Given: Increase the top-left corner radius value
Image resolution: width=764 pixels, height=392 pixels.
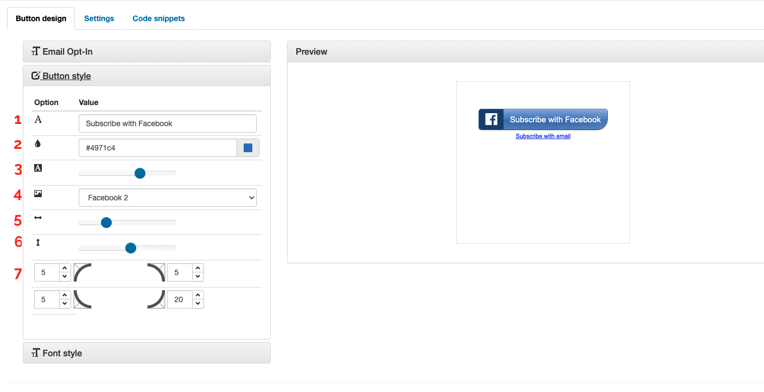Looking at the screenshot, I should (x=65, y=268).
